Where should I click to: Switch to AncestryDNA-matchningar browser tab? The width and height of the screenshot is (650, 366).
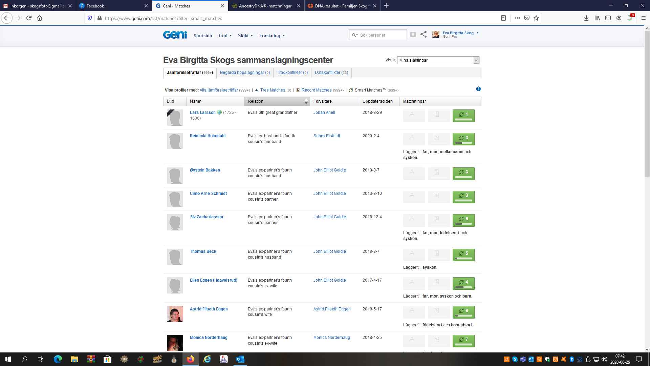pyautogui.click(x=265, y=6)
